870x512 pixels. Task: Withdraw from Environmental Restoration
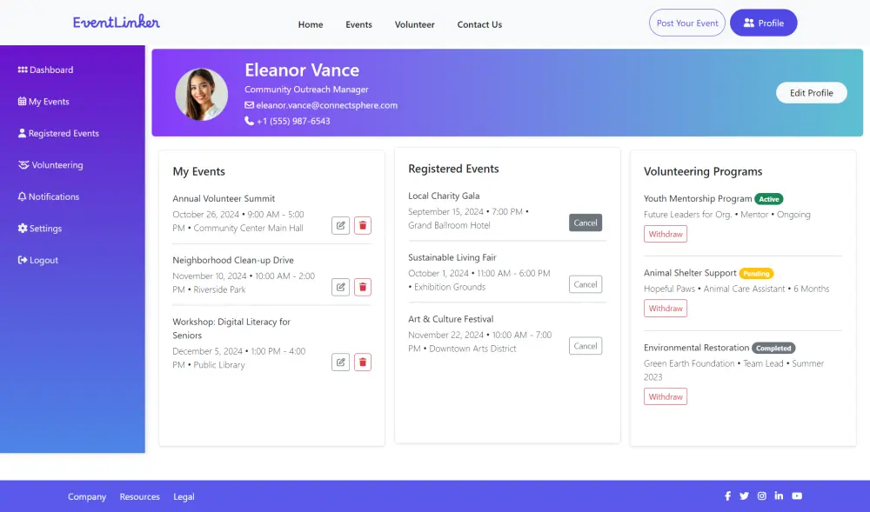(x=666, y=396)
